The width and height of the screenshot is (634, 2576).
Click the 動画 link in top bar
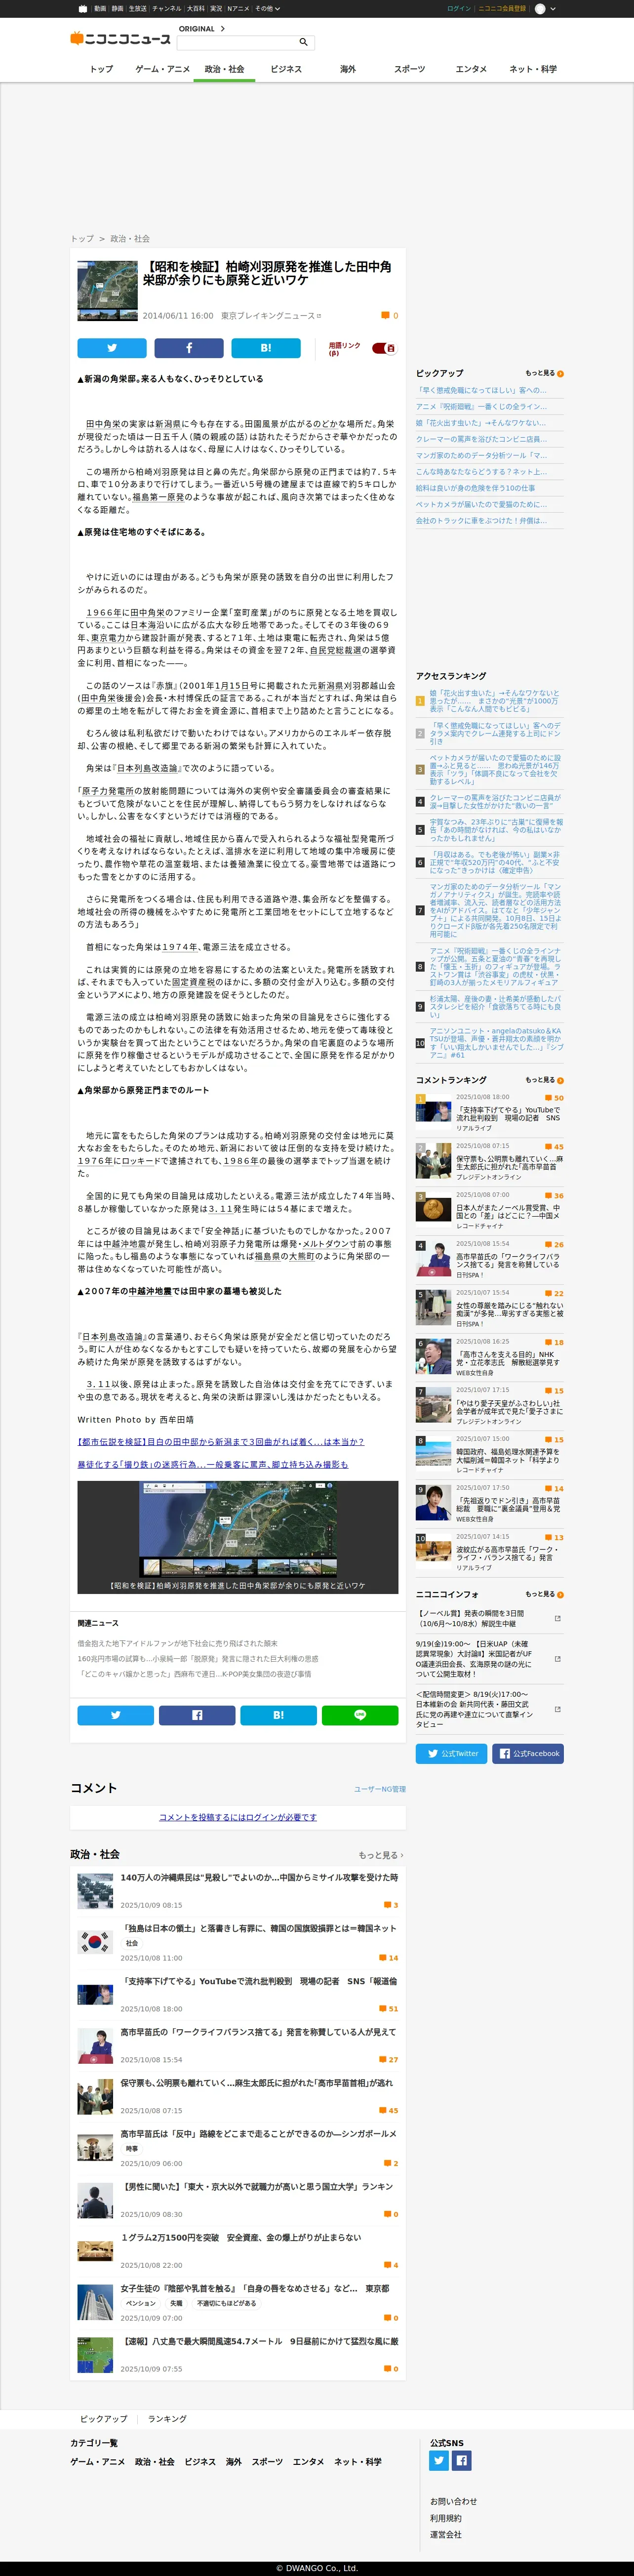pyautogui.click(x=100, y=8)
